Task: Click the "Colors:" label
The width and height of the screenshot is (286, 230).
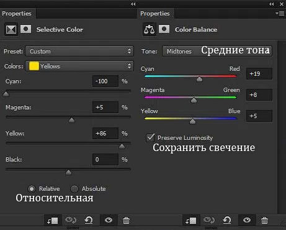Action: click(14, 67)
